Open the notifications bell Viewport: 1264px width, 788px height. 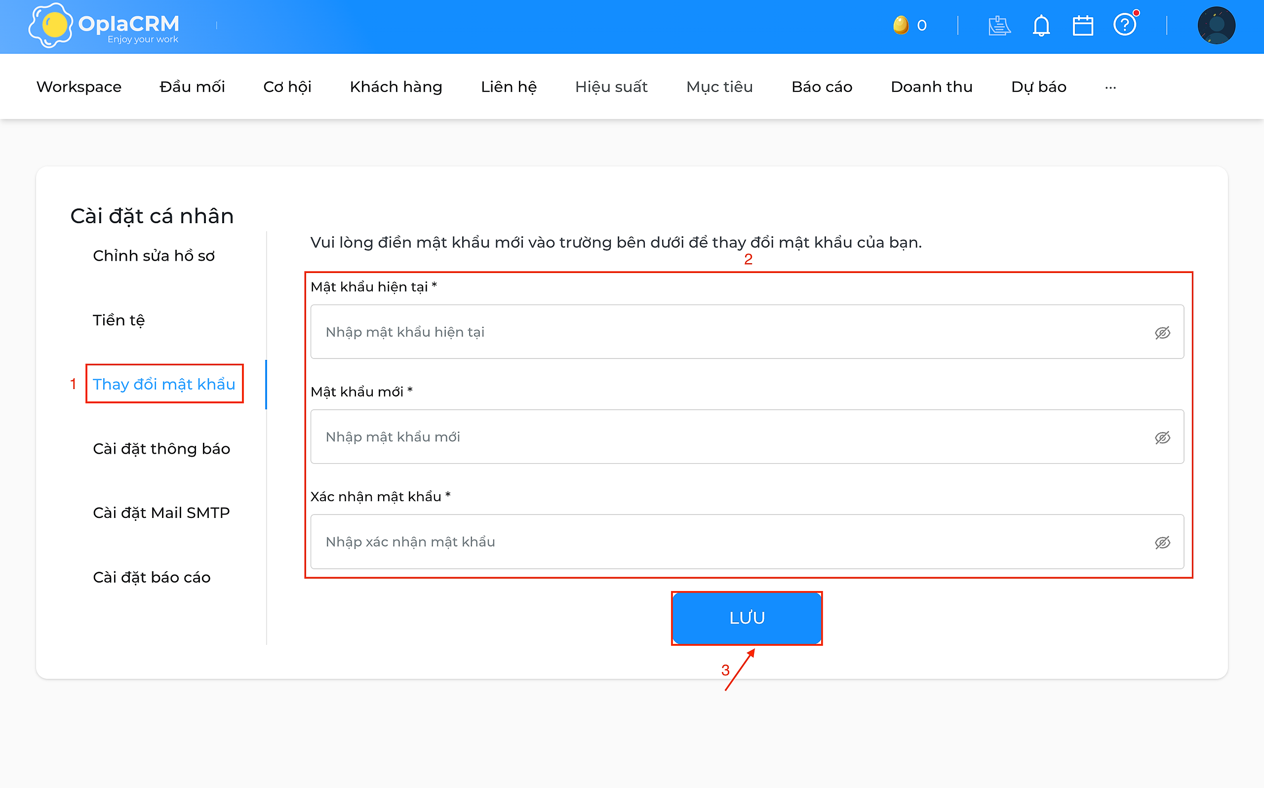[x=1041, y=26]
